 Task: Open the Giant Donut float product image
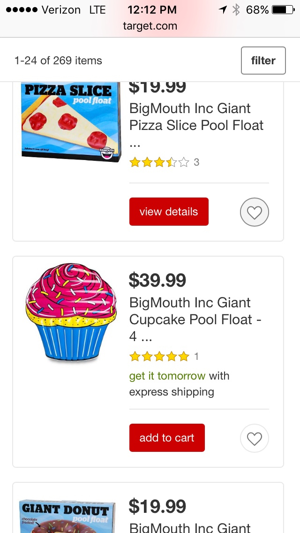66,516
